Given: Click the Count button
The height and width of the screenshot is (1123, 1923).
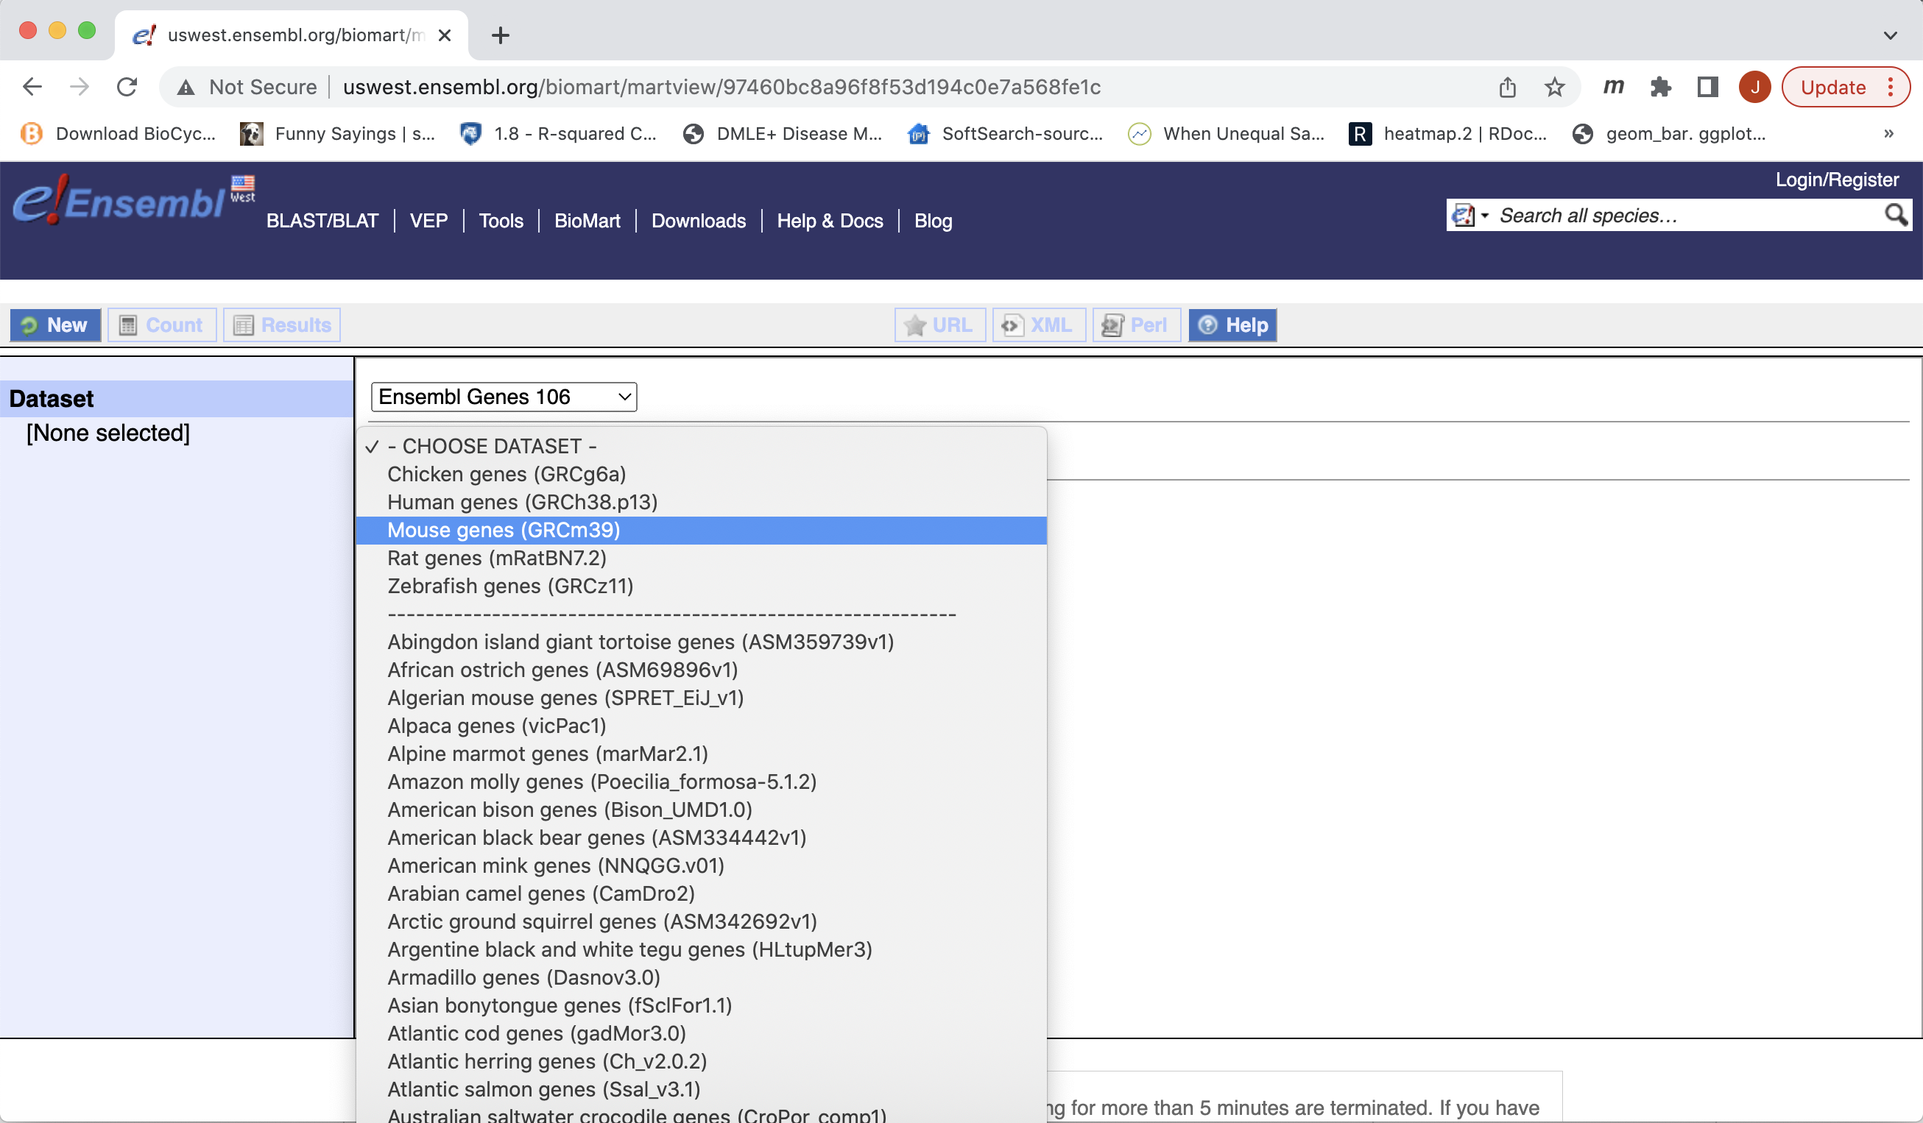Looking at the screenshot, I should pyautogui.click(x=162, y=325).
